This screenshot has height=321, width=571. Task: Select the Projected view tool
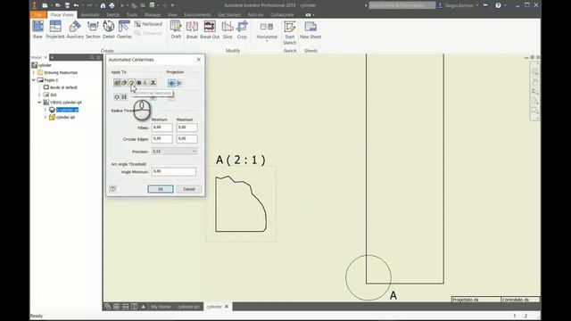55,29
